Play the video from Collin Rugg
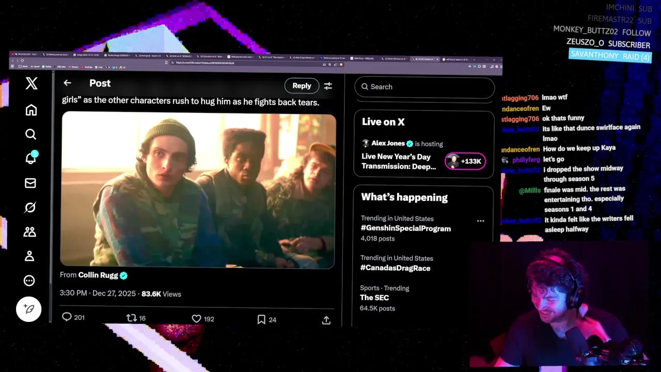The height and width of the screenshot is (372, 661). (x=198, y=191)
